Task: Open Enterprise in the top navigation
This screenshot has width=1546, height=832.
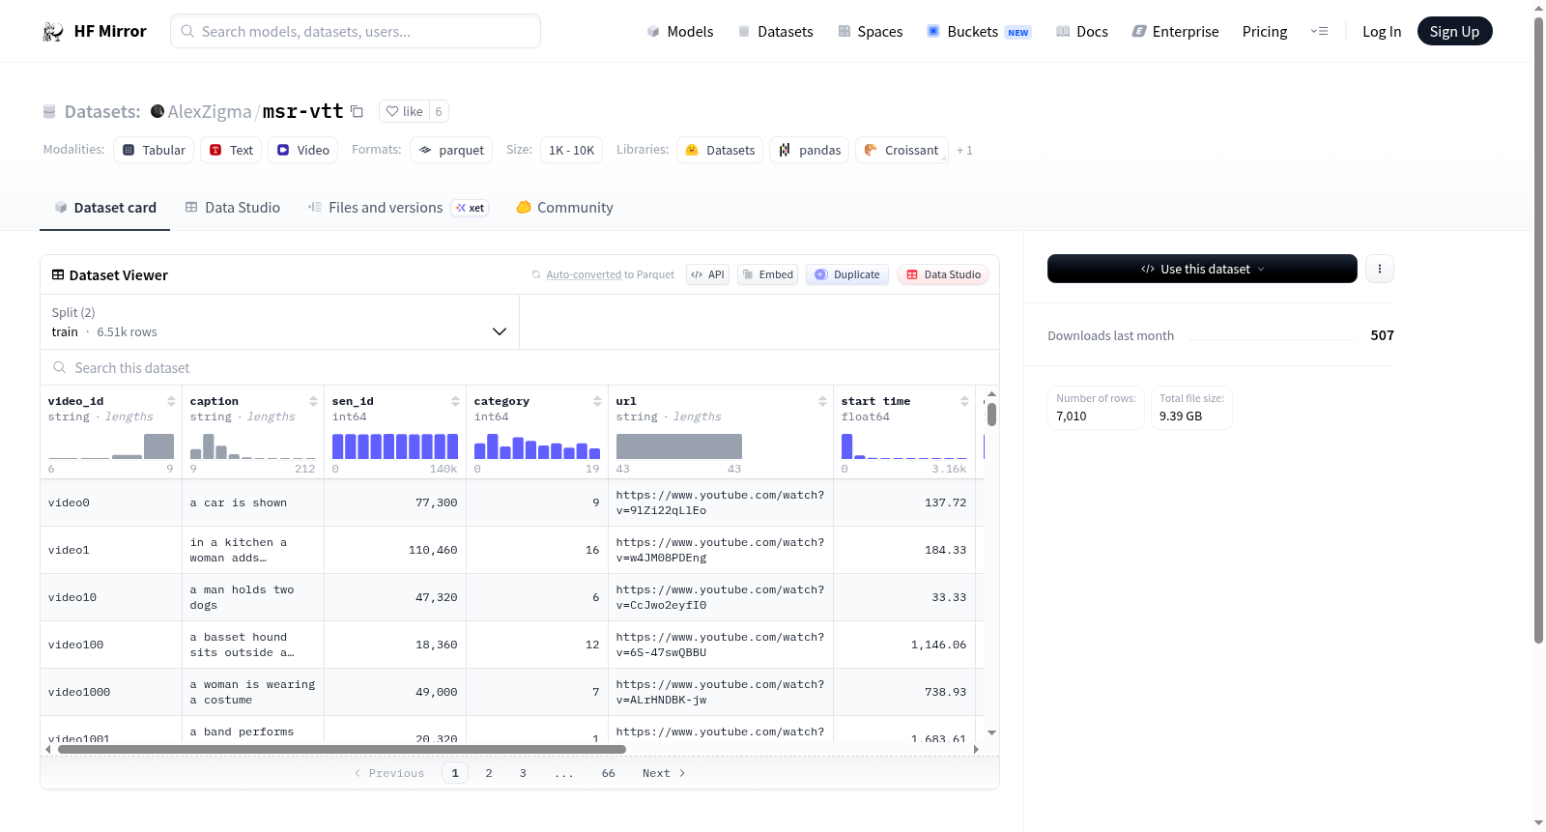Action: pos(1175,32)
